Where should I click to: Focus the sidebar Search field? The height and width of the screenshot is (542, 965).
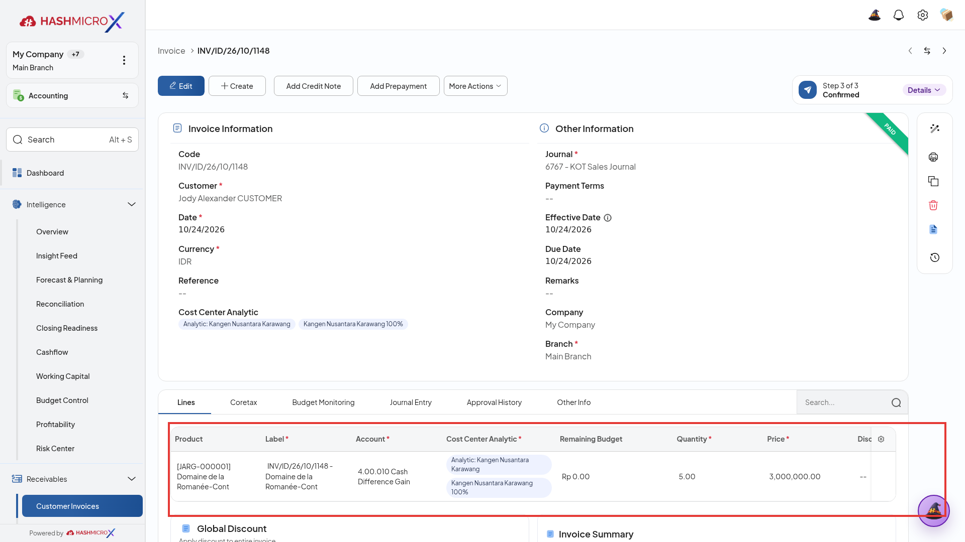[x=72, y=140]
